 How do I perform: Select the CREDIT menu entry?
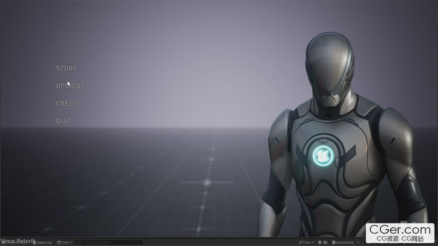[68, 103]
